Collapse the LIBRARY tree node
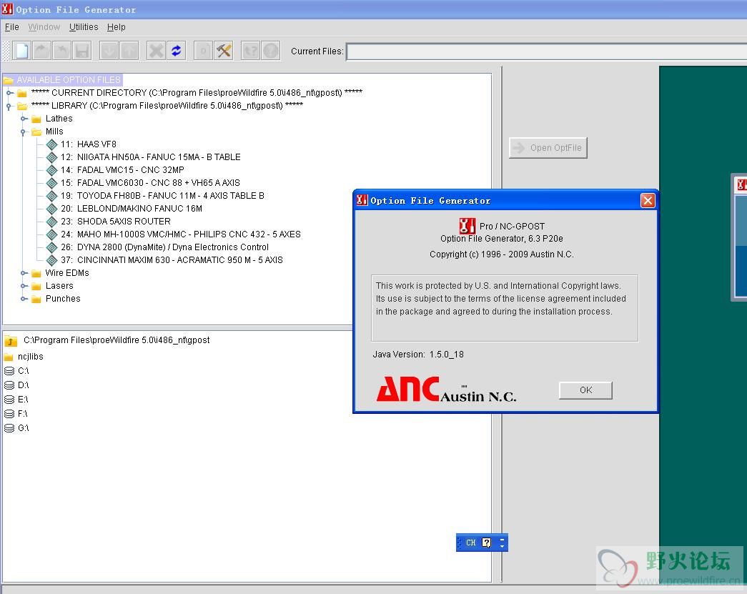Viewport: 747px width, 594px height. 9,107
